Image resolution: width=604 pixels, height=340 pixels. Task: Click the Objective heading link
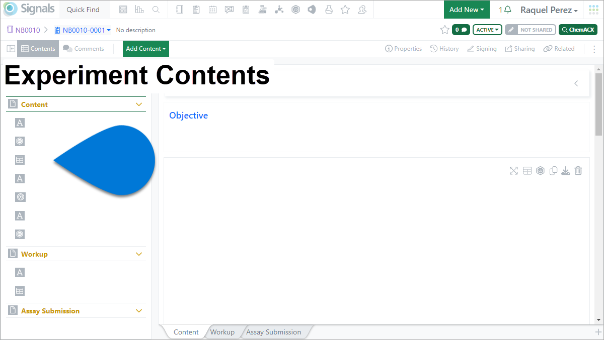pos(188,116)
